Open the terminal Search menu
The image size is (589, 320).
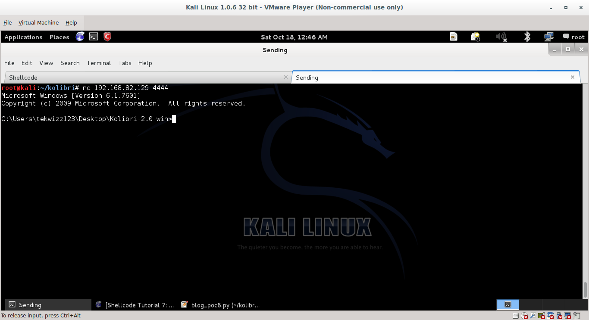pos(70,63)
